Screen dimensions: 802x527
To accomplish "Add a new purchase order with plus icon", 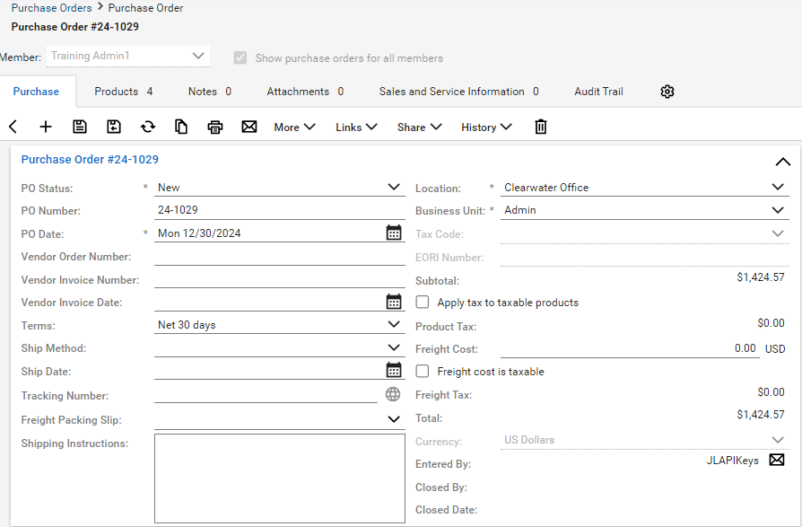I will [x=46, y=127].
